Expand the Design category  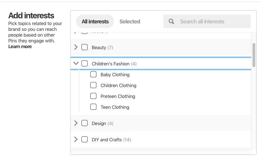76,123
